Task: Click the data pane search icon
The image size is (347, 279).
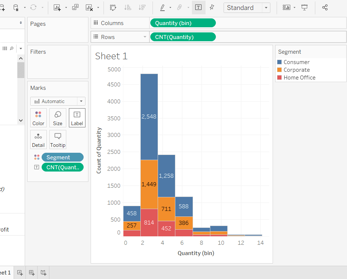Action: pyautogui.click(x=12, y=48)
